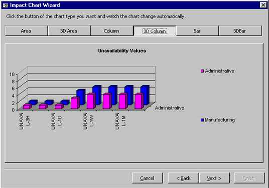Screen dimensions: 269x188
Task: Select the Manufacturing legend label
Action: pos(220,120)
